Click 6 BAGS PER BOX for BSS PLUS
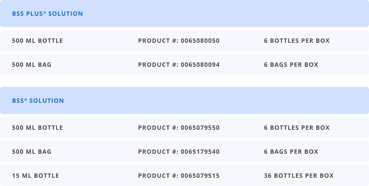 coord(291,65)
